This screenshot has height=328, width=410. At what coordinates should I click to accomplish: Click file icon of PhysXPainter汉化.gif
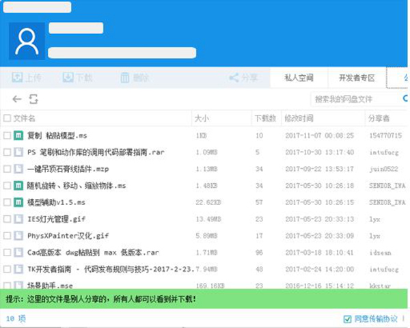18,236
